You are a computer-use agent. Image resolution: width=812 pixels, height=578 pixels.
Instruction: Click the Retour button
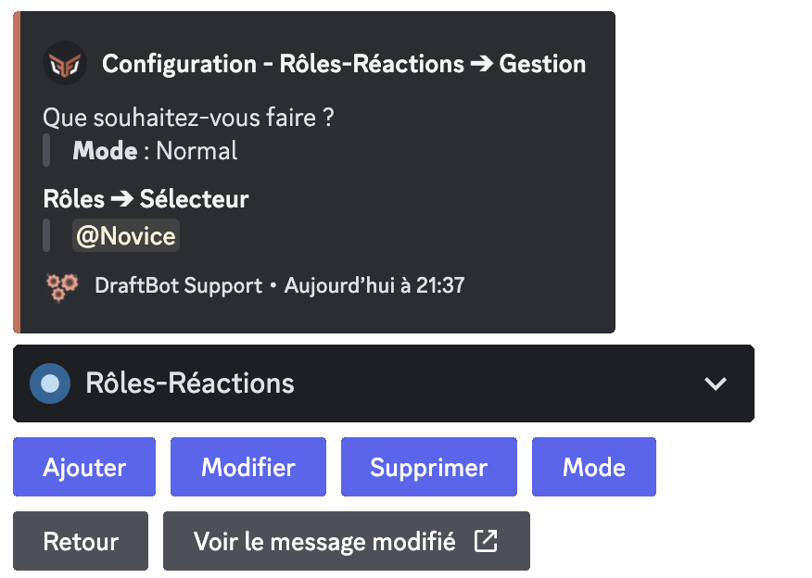click(x=81, y=541)
